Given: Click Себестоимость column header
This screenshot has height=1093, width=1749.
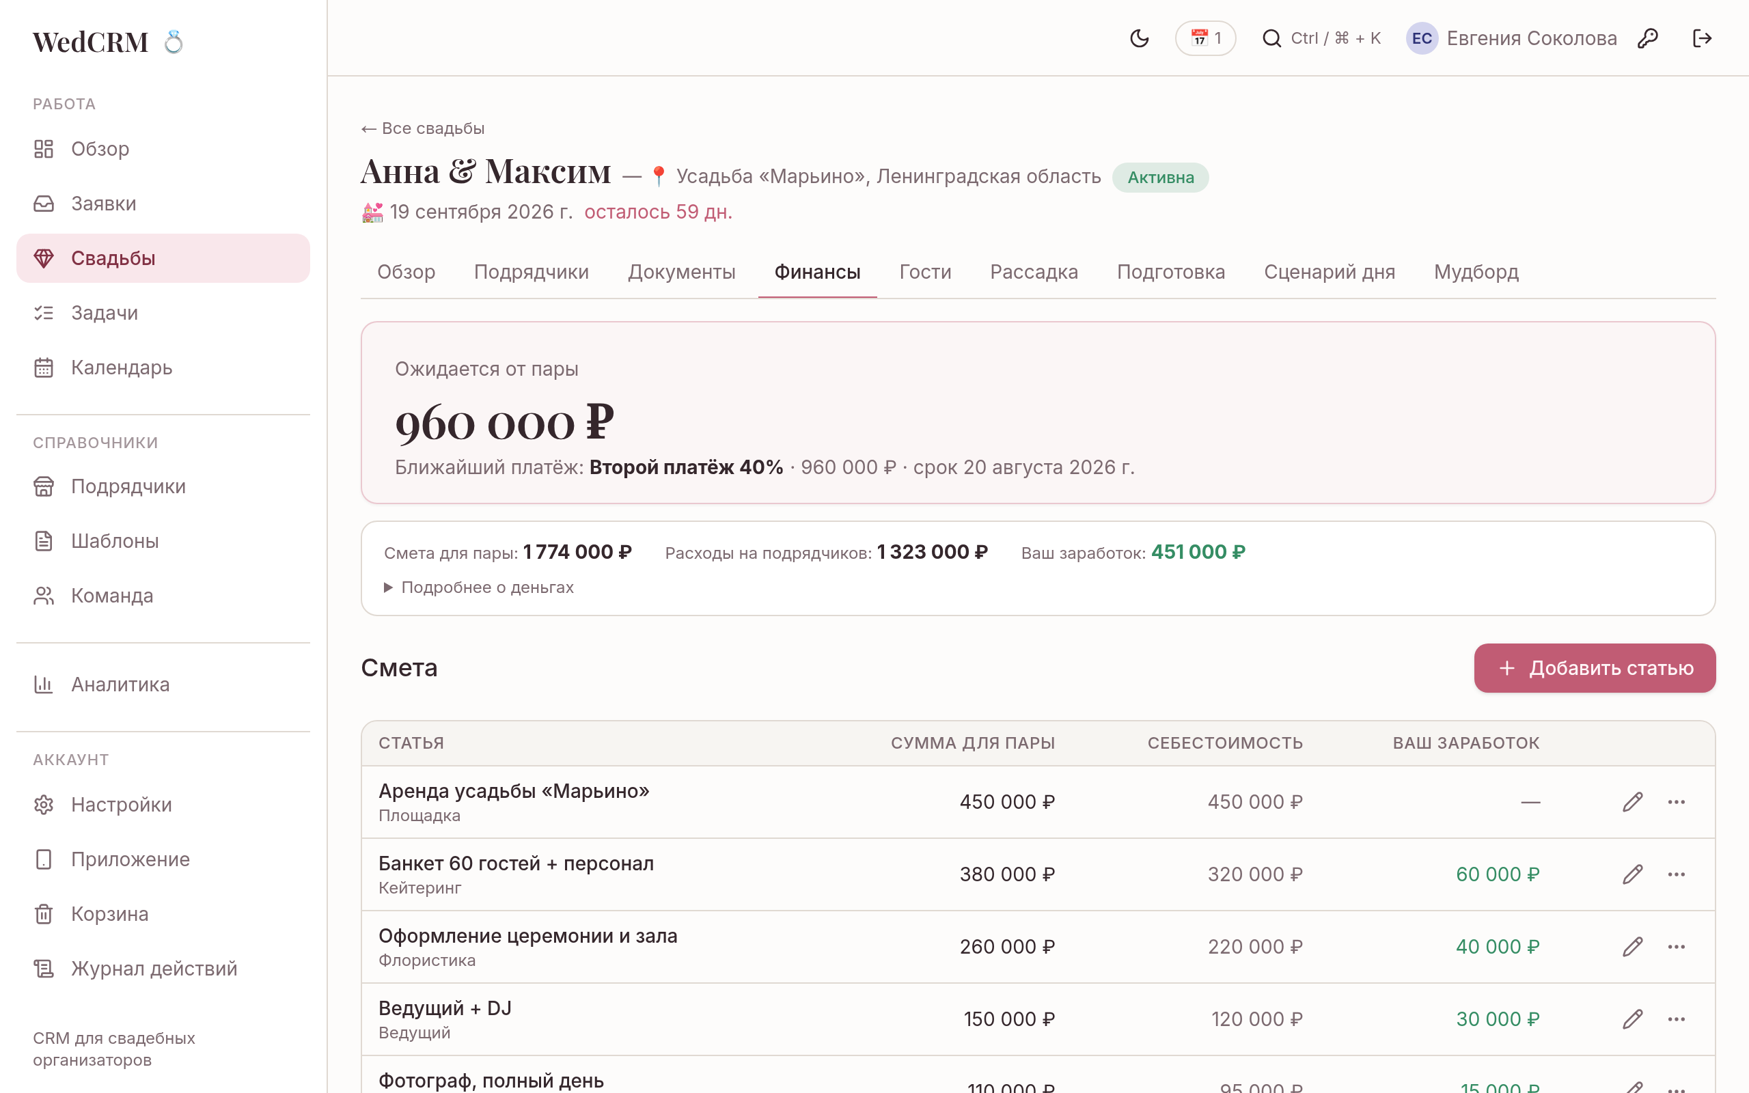Looking at the screenshot, I should (1225, 743).
